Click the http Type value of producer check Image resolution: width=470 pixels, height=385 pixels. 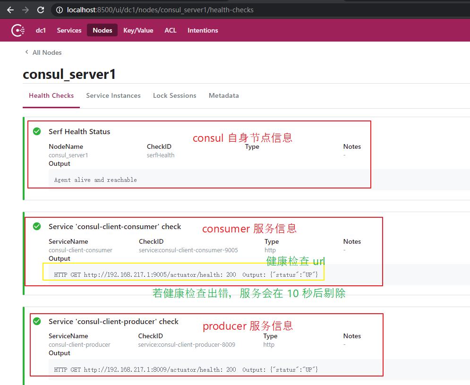[x=269, y=345]
